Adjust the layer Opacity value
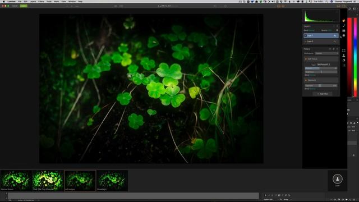This screenshot has height=202, width=359. pyautogui.click(x=330, y=30)
